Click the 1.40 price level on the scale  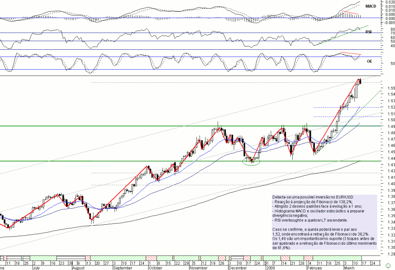(391, 184)
